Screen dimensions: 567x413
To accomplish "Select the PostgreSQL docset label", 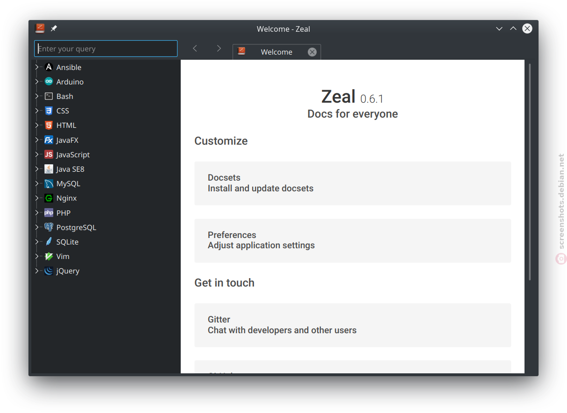I will (x=77, y=227).
